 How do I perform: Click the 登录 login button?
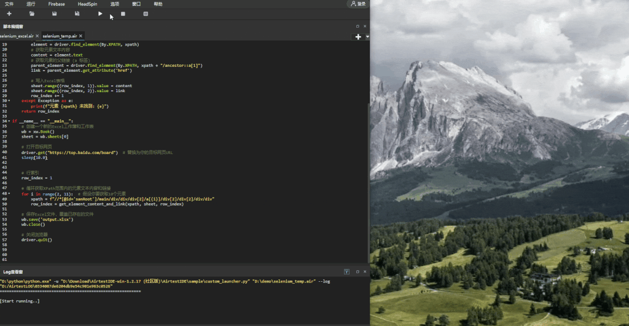pyautogui.click(x=358, y=4)
